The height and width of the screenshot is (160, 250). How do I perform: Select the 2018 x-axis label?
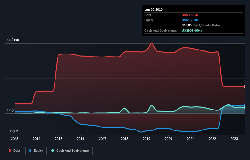click(x=125, y=139)
